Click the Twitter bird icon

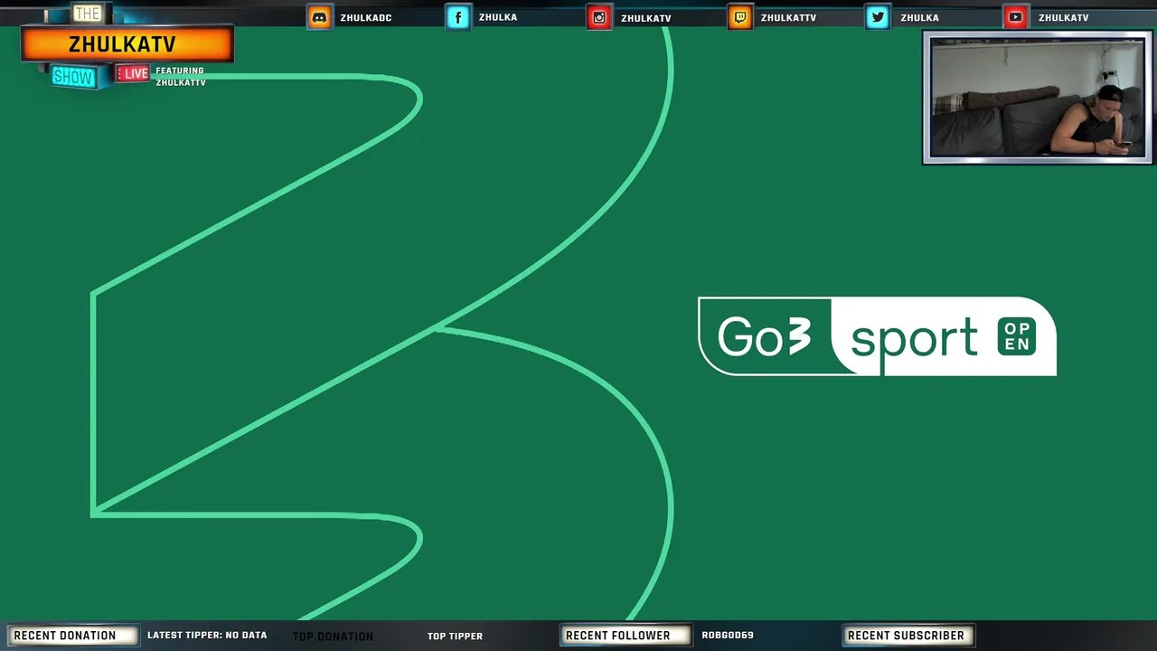coord(878,17)
